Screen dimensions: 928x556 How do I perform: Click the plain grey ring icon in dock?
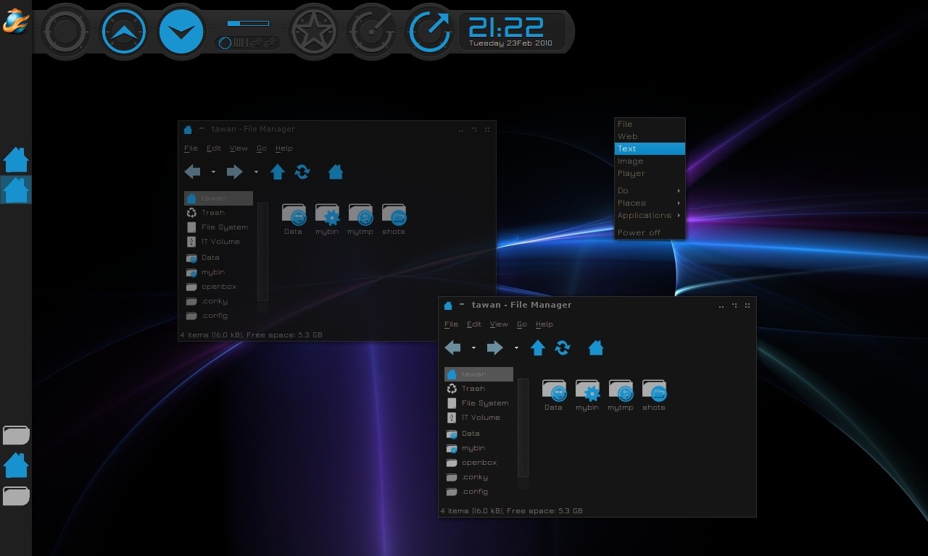click(x=66, y=32)
